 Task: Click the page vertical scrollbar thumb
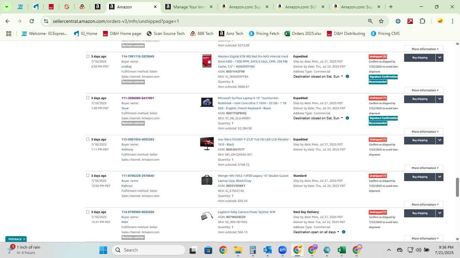point(457,187)
